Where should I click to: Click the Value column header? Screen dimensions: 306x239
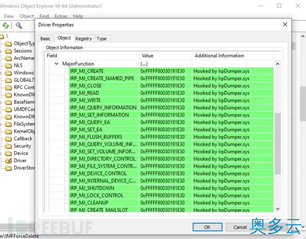coord(165,55)
